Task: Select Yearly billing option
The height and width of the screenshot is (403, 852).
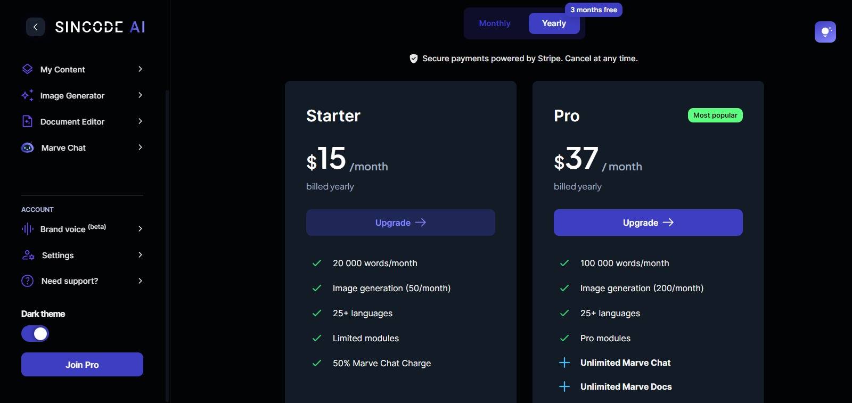Action: (x=554, y=23)
